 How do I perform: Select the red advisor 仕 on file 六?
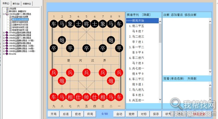point(78,97)
